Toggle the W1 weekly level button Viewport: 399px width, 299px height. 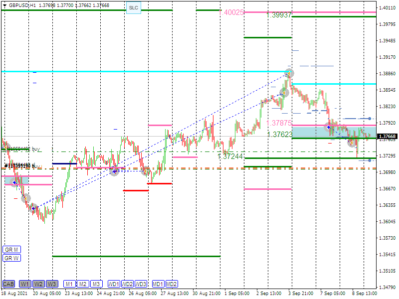(x=25, y=284)
